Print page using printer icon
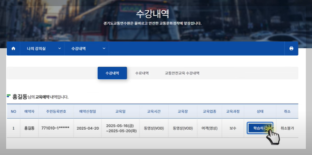This screenshot has height=155, width=312. pyautogui.click(x=291, y=48)
